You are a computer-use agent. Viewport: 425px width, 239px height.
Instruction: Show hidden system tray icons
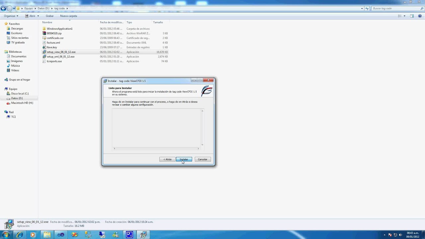tap(384, 235)
